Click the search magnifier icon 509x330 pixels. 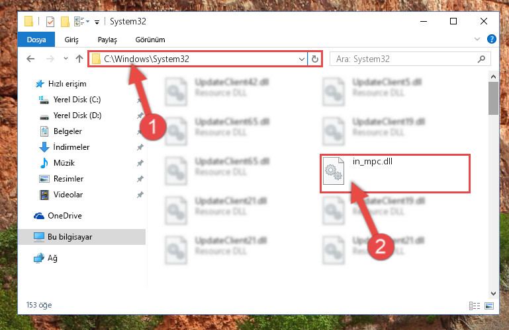pos(481,59)
